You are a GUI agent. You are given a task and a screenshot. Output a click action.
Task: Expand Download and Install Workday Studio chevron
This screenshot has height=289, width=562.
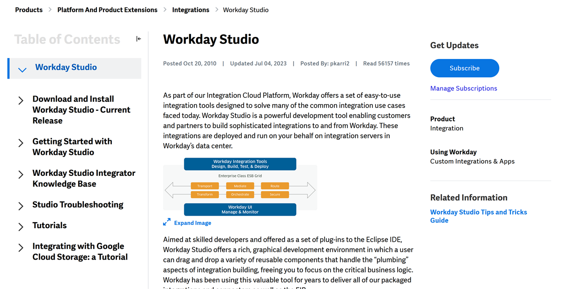21,101
